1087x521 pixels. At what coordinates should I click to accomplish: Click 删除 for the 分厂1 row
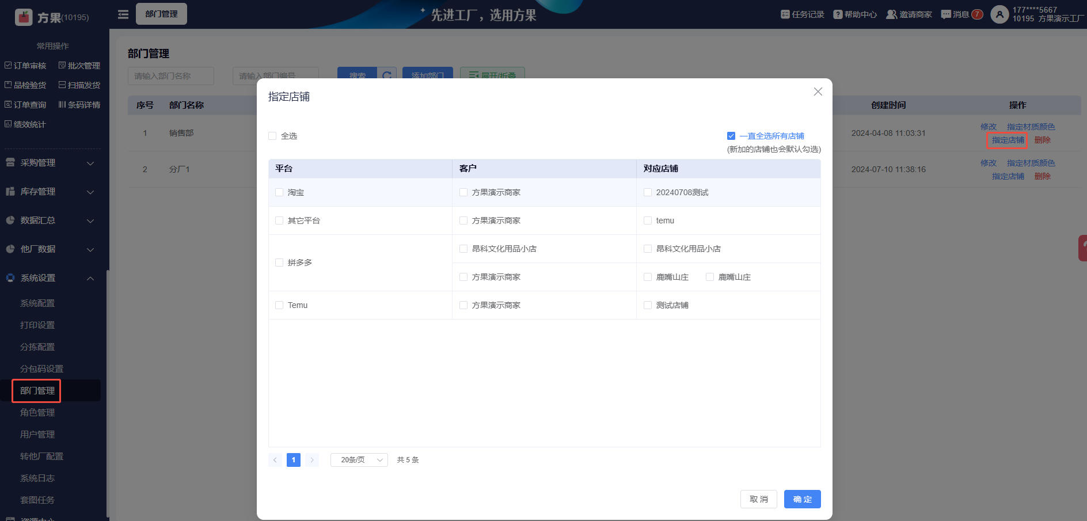[1043, 176]
